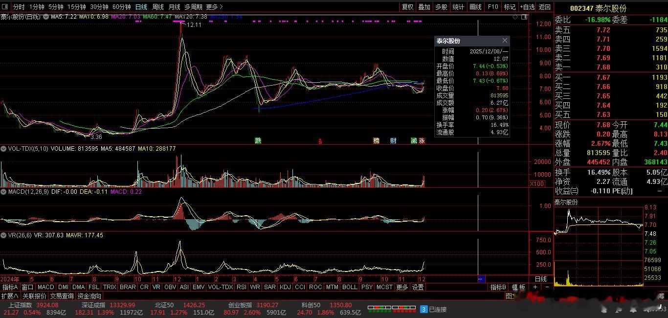Screen dimensions: 668x318
Task: Click the 复权 button
Action: [x=407, y=7]
